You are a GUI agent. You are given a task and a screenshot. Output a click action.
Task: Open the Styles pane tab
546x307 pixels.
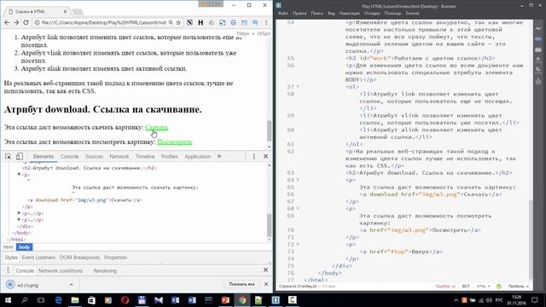[x=11, y=258]
